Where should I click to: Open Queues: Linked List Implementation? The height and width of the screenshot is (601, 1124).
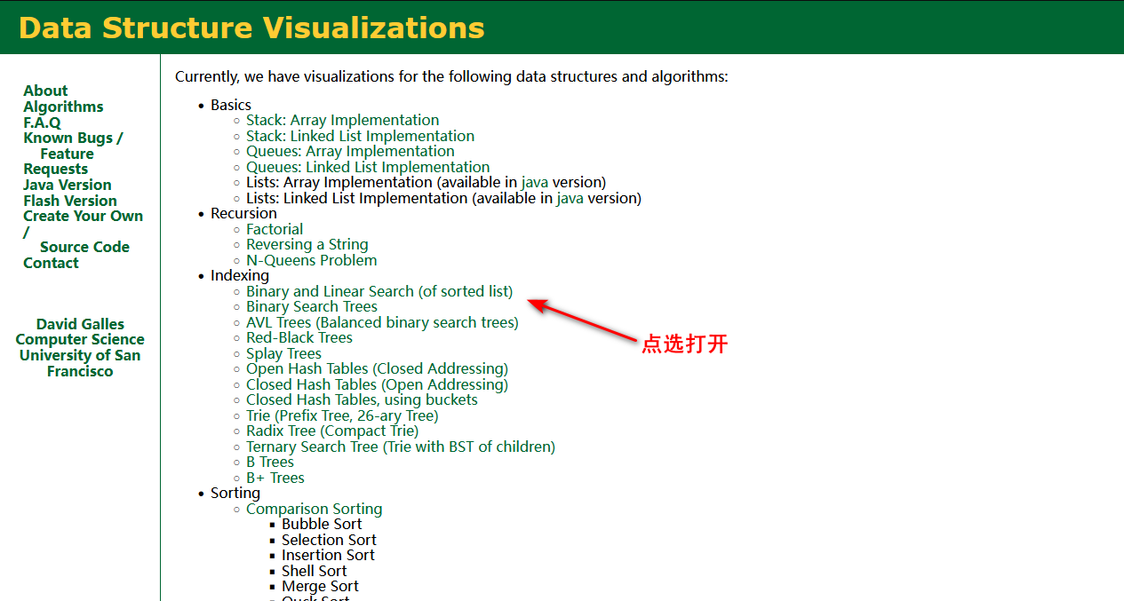(x=368, y=167)
